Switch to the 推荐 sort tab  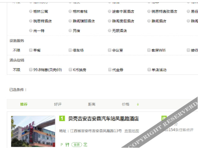(x=24, y=104)
